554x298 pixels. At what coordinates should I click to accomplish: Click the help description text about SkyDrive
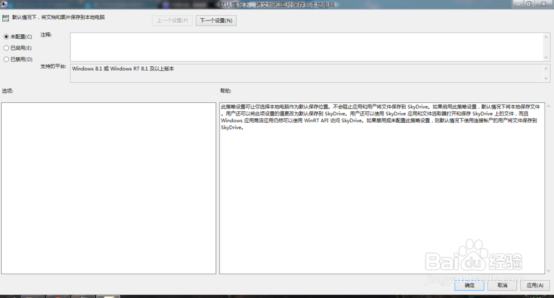381,117
